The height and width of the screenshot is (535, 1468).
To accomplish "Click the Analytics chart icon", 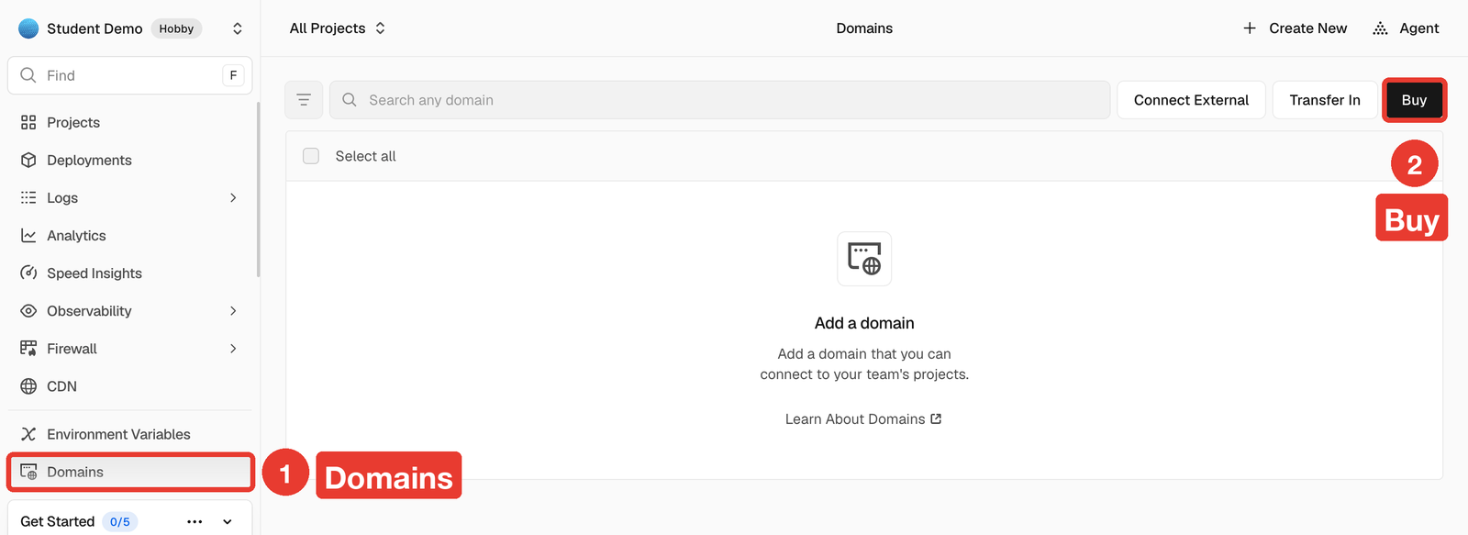I will click(28, 236).
